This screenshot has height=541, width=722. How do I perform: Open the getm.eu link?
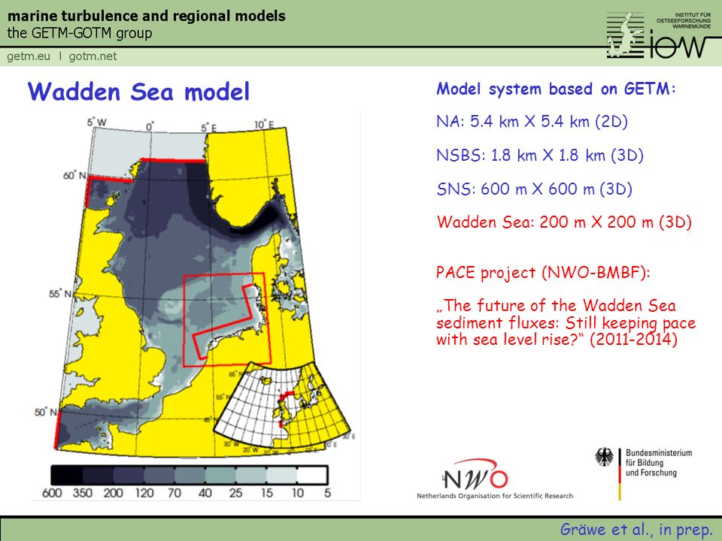click(x=29, y=56)
